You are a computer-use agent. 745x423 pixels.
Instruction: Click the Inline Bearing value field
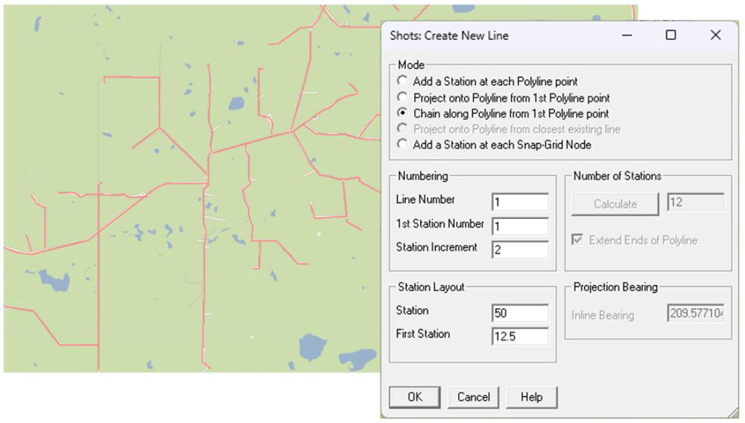pyautogui.click(x=696, y=314)
